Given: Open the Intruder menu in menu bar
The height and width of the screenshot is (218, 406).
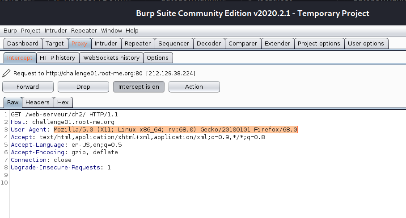Looking at the screenshot, I should [56, 31].
